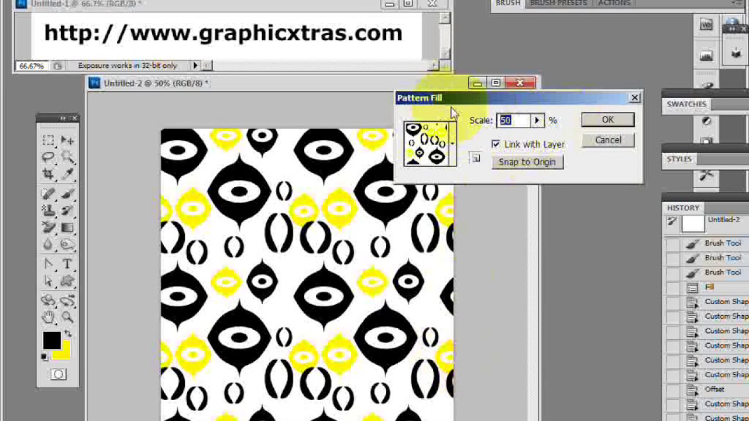Viewport: 749px width, 421px height.
Task: Select the Brush tool in toolbox
Action: point(67,194)
